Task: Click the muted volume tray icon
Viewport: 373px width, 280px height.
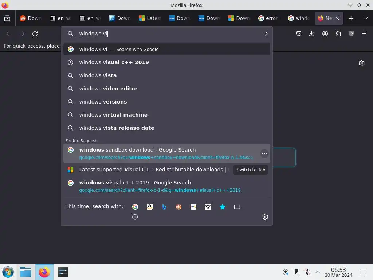Action: click(307, 272)
